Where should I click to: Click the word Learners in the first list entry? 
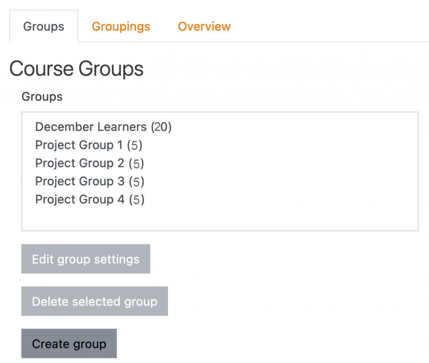click(x=122, y=127)
